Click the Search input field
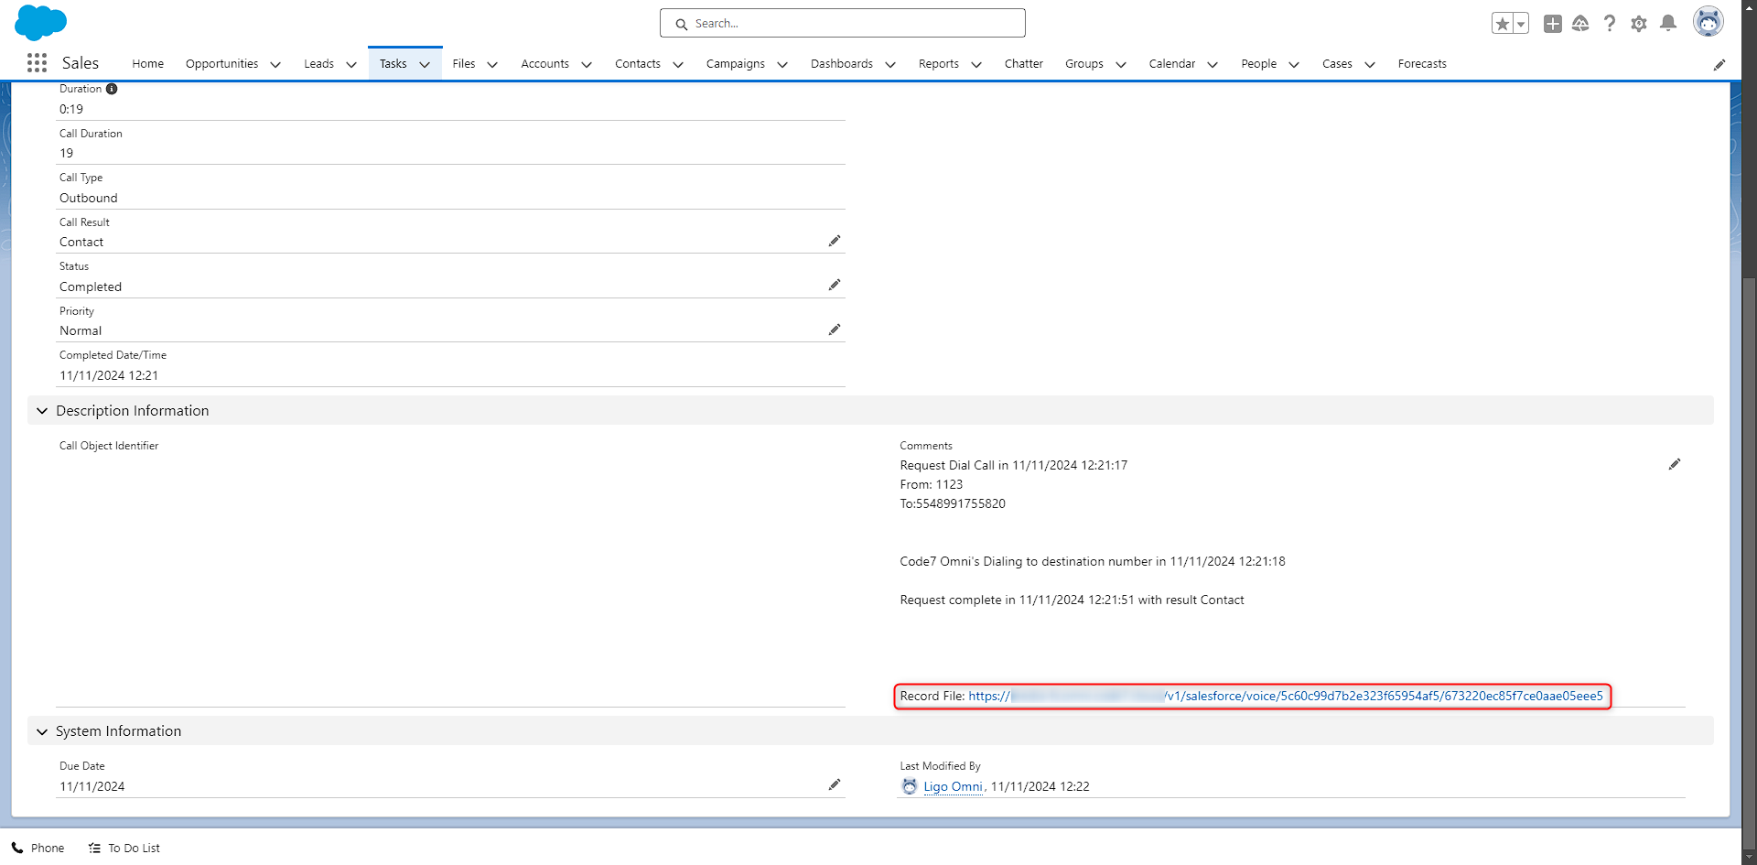Image resolution: width=1757 pixels, height=865 pixels. 843,24
